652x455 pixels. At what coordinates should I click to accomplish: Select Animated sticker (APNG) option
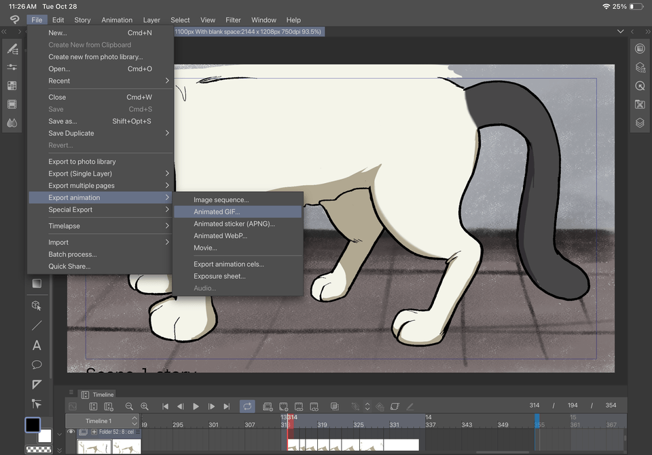pos(238,224)
